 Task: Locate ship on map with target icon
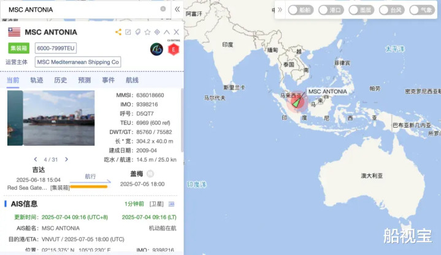157,32
